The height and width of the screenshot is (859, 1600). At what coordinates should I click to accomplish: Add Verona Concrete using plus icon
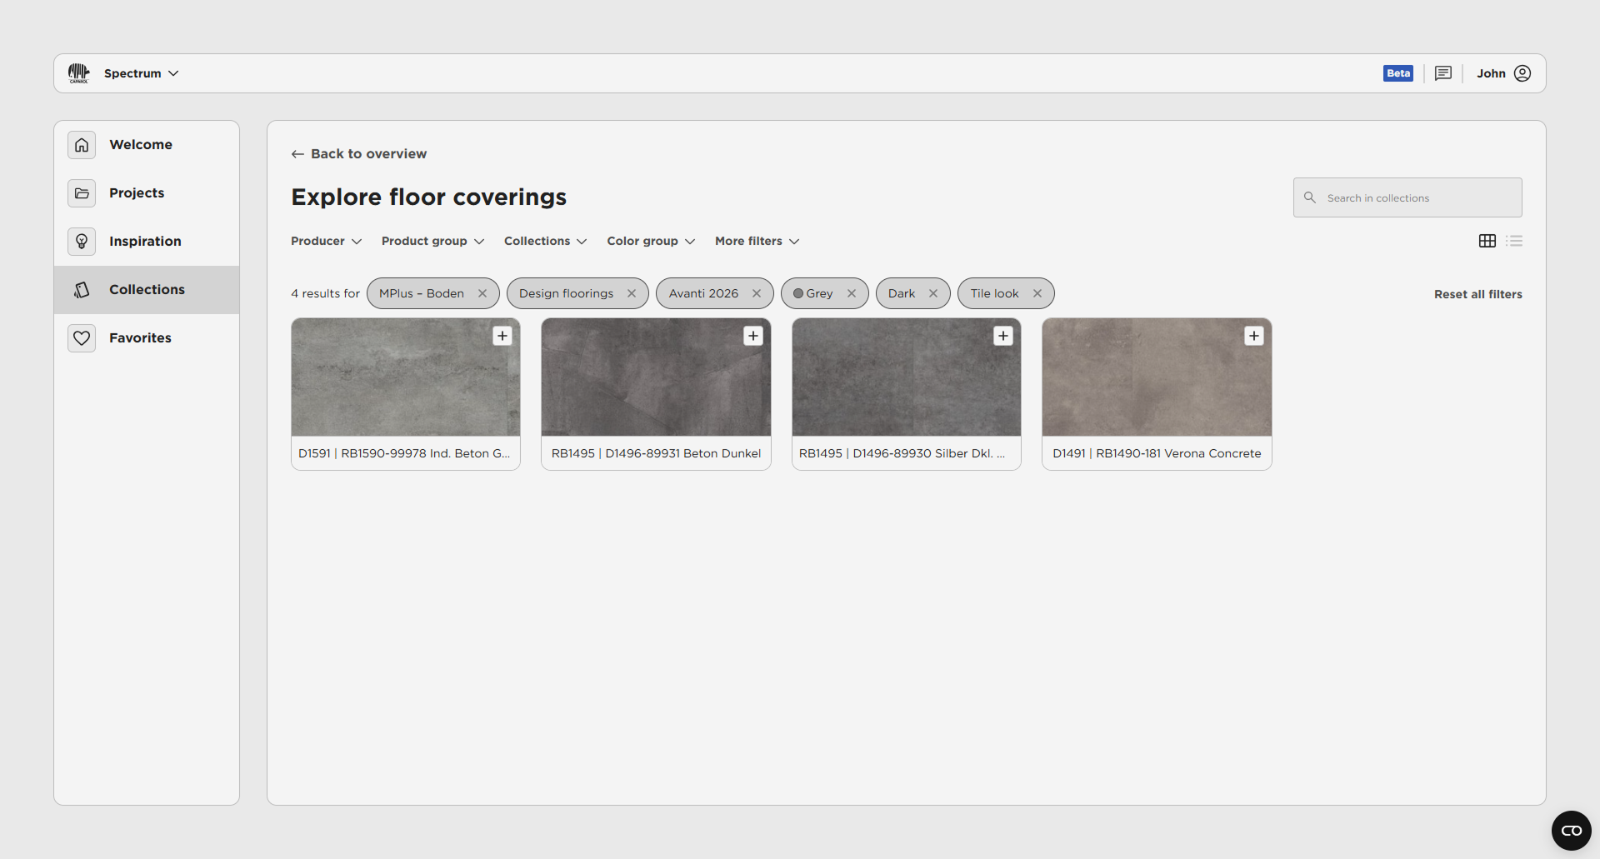[x=1254, y=336]
